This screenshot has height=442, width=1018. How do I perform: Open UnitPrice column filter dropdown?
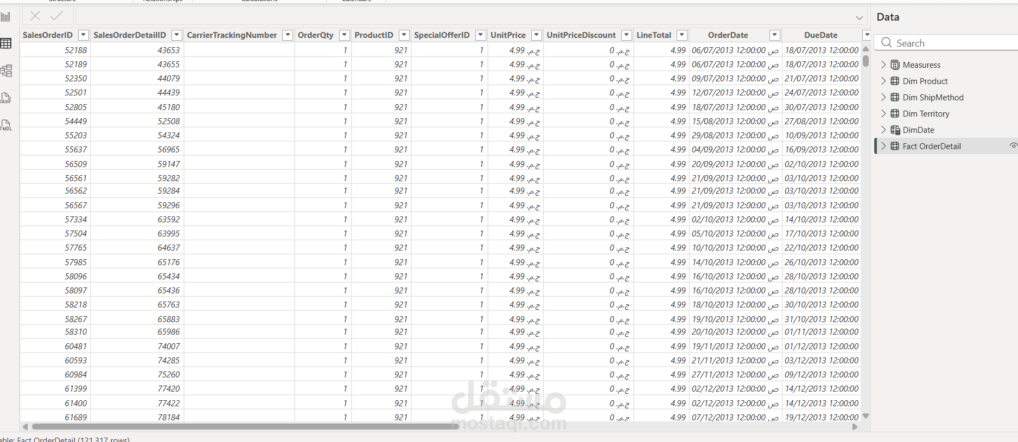(536, 35)
